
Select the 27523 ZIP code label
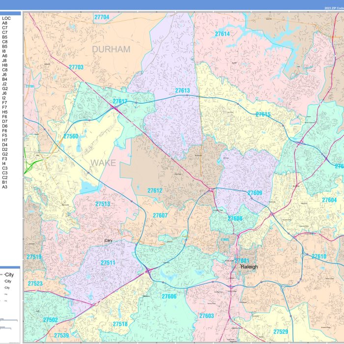coord(35,284)
